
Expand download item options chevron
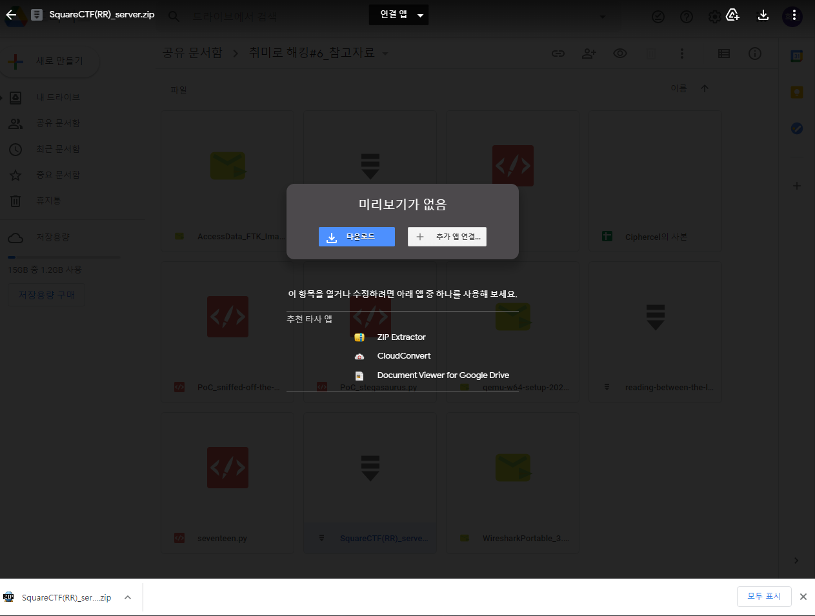pos(128,597)
